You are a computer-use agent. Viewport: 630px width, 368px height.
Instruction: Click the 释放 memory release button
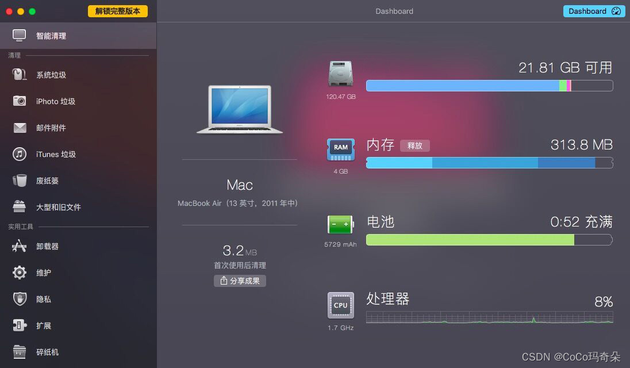point(414,145)
